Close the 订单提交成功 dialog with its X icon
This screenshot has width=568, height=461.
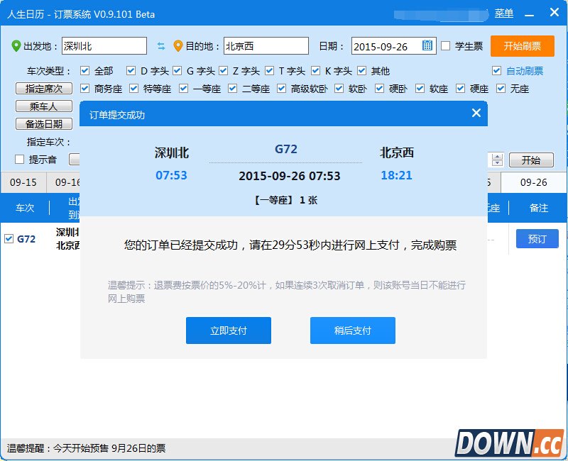point(476,113)
